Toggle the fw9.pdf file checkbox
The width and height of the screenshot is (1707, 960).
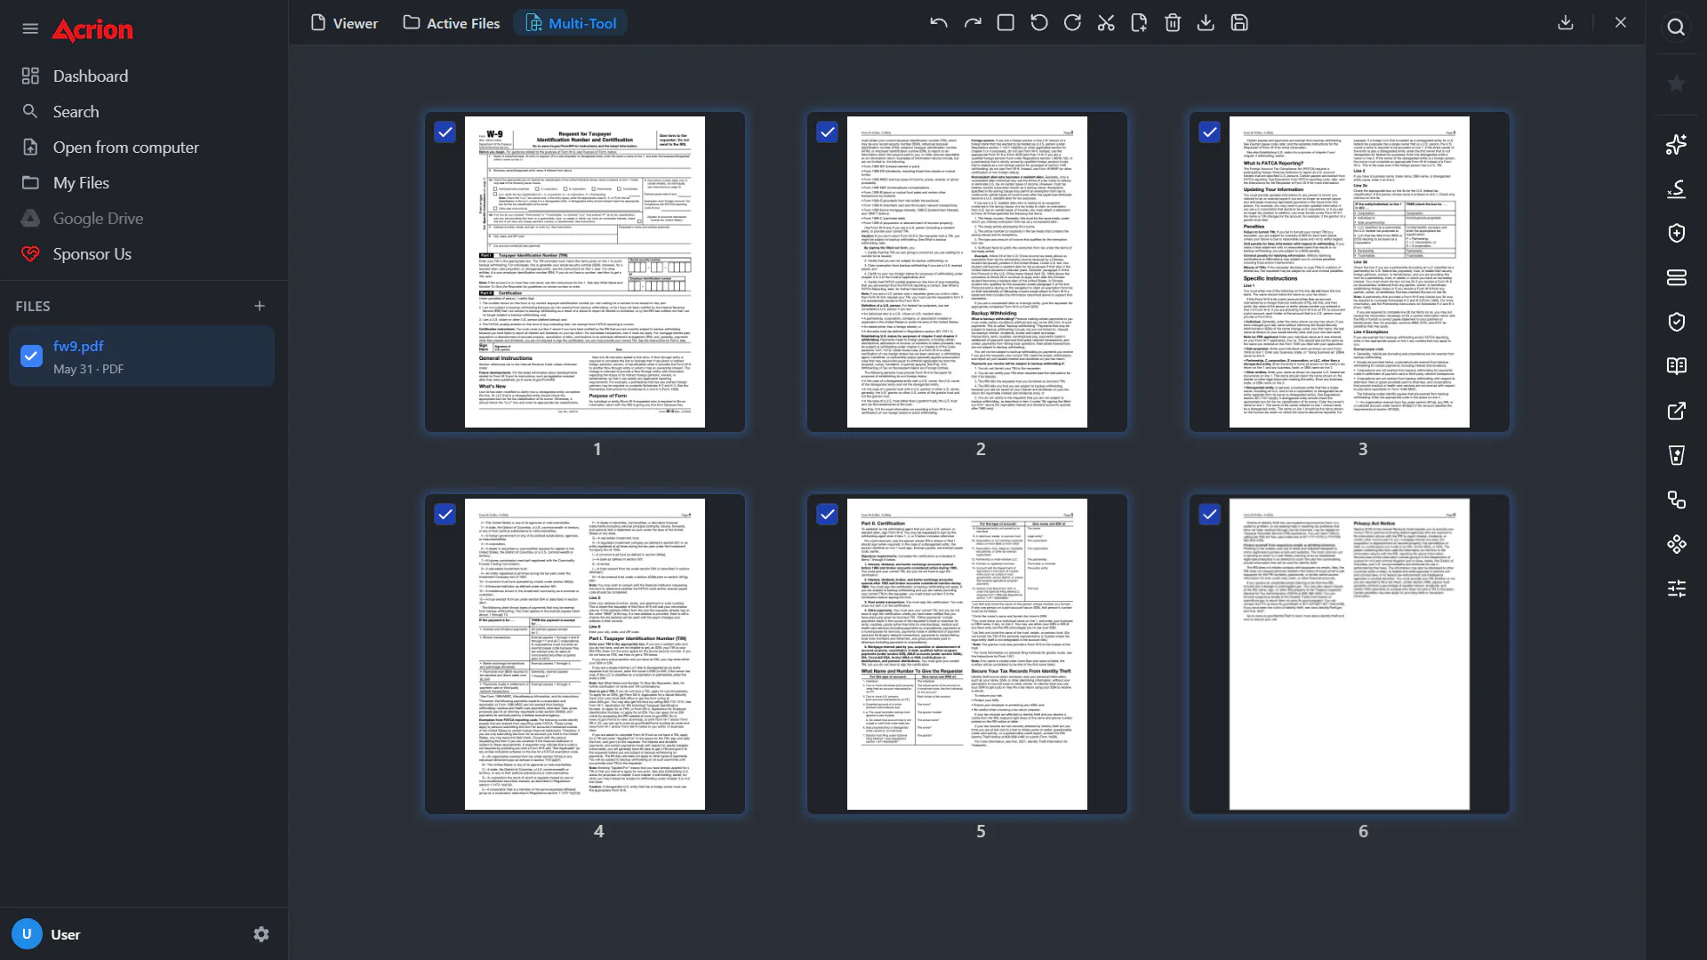tap(31, 356)
